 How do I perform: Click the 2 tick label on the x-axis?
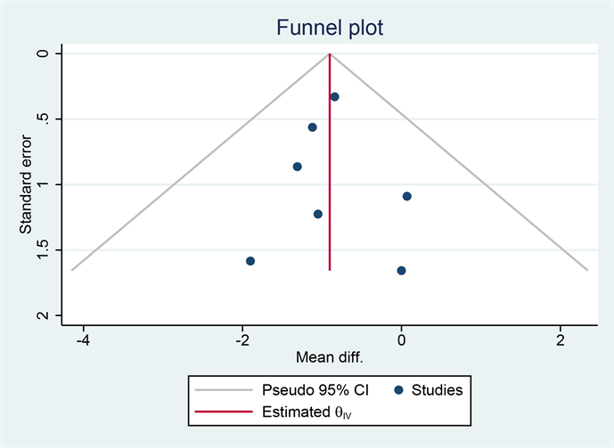[x=561, y=340]
